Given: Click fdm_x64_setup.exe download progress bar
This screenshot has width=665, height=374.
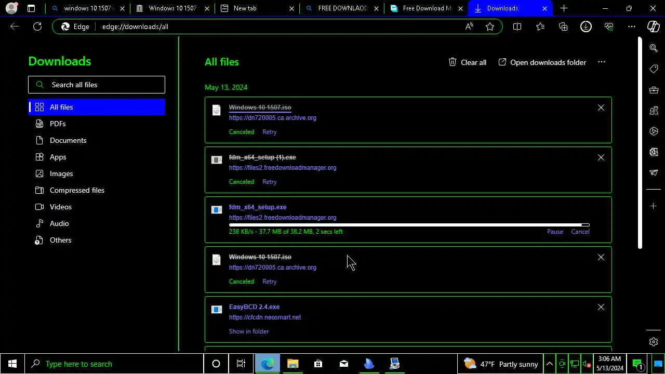Looking at the screenshot, I should click(x=409, y=225).
